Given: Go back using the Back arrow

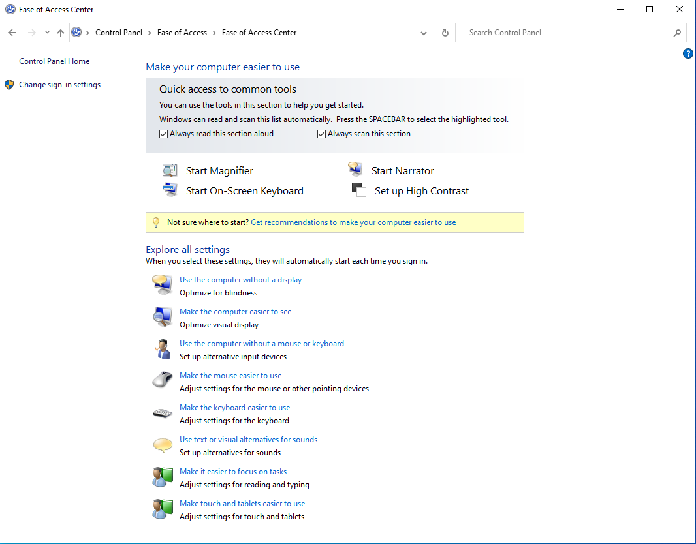Looking at the screenshot, I should 12,33.
